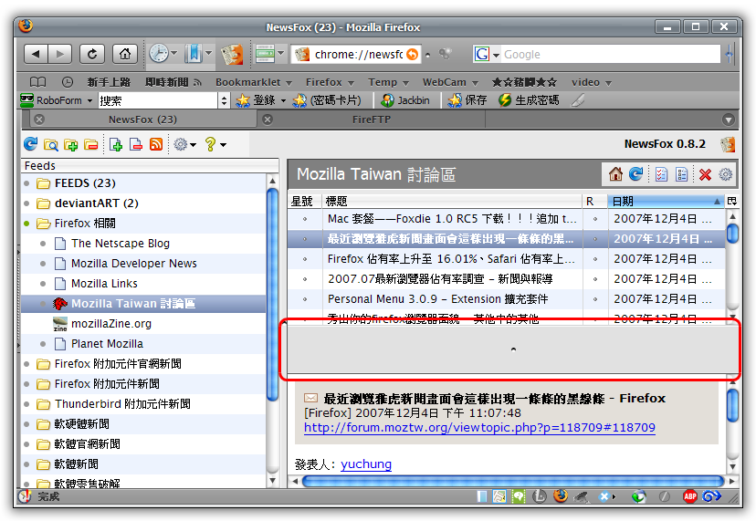Delete feed page icon in NewsFox toolbar
The image size is (756, 521).
click(x=136, y=144)
